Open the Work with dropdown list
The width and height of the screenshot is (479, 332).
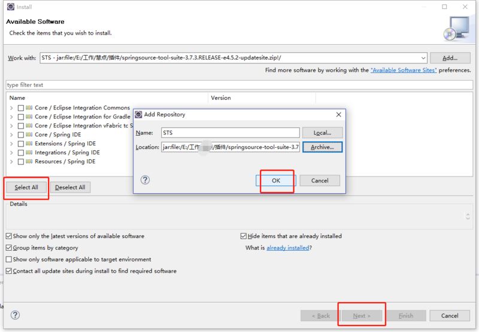(423, 57)
